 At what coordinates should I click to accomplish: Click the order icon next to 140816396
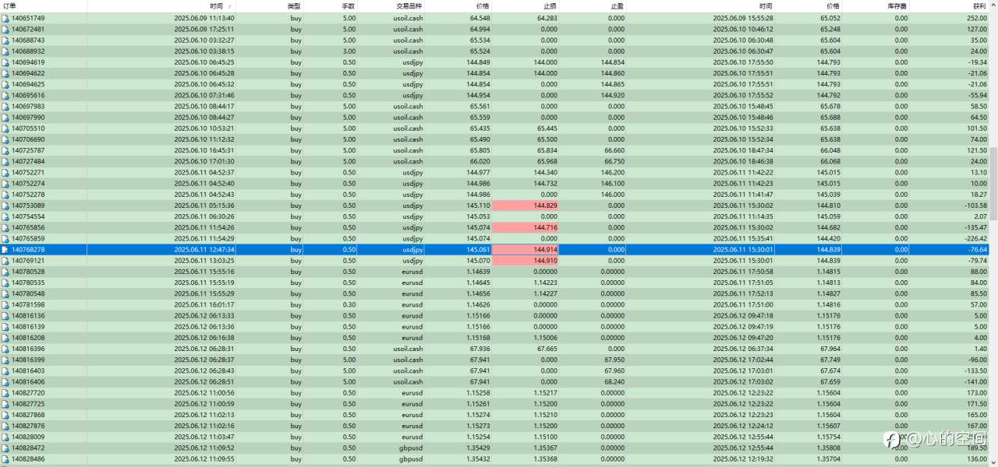coord(5,349)
